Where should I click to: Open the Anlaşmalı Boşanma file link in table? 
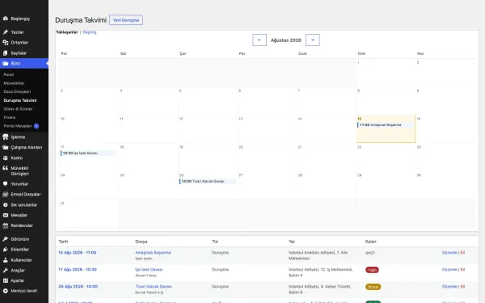point(153,253)
